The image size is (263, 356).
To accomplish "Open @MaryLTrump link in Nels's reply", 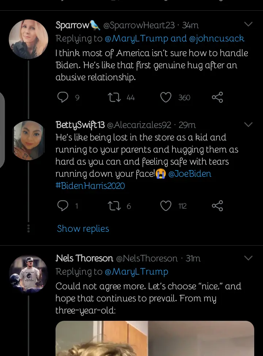I will point(136,272).
